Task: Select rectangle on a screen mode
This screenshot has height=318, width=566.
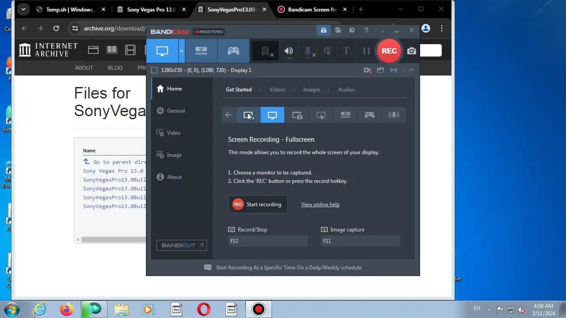Action: pyautogui.click(x=248, y=115)
